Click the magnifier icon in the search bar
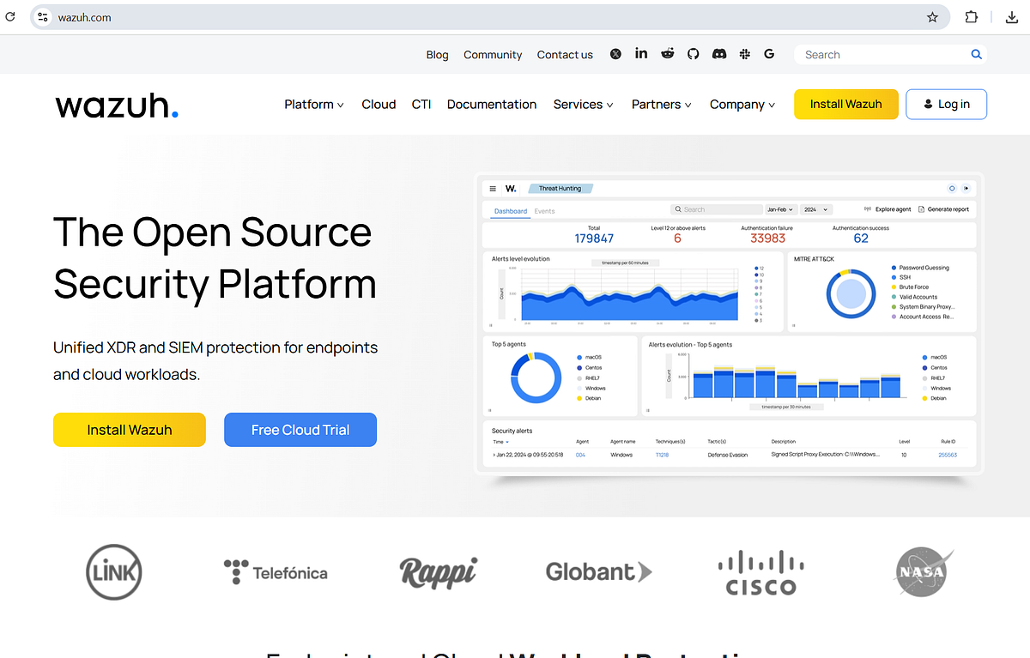 tap(976, 53)
